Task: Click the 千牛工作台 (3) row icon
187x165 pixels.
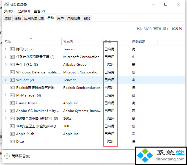Action: pos(12,65)
